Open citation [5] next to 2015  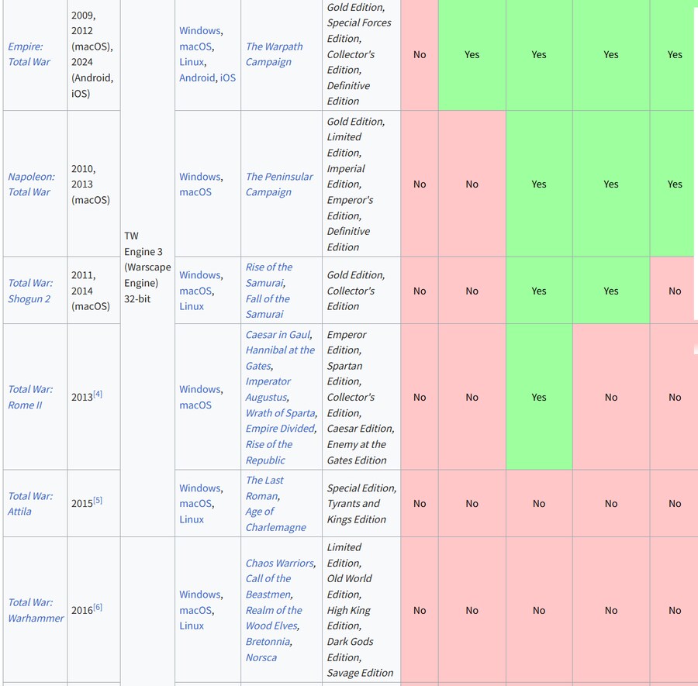click(x=98, y=500)
